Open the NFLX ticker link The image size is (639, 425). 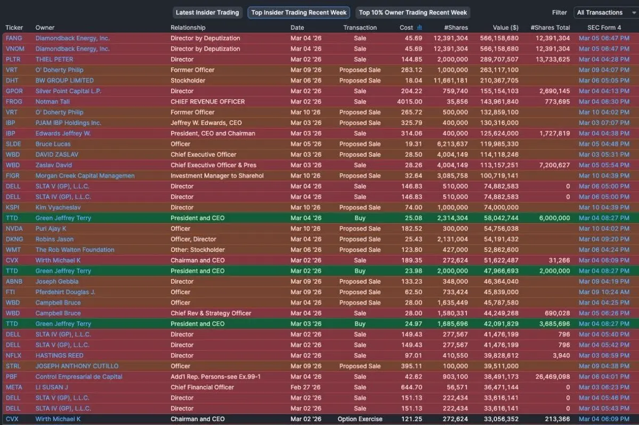[13, 356]
